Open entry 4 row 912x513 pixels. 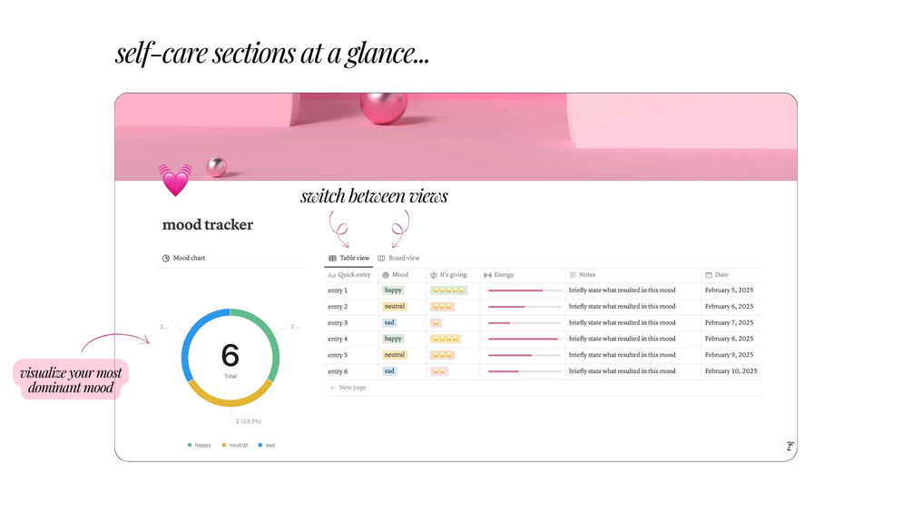pyautogui.click(x=338, y=339)
